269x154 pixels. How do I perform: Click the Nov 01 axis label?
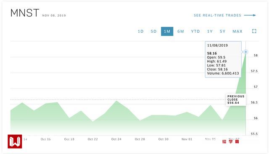pyautogui.click(x=187, y=139)
